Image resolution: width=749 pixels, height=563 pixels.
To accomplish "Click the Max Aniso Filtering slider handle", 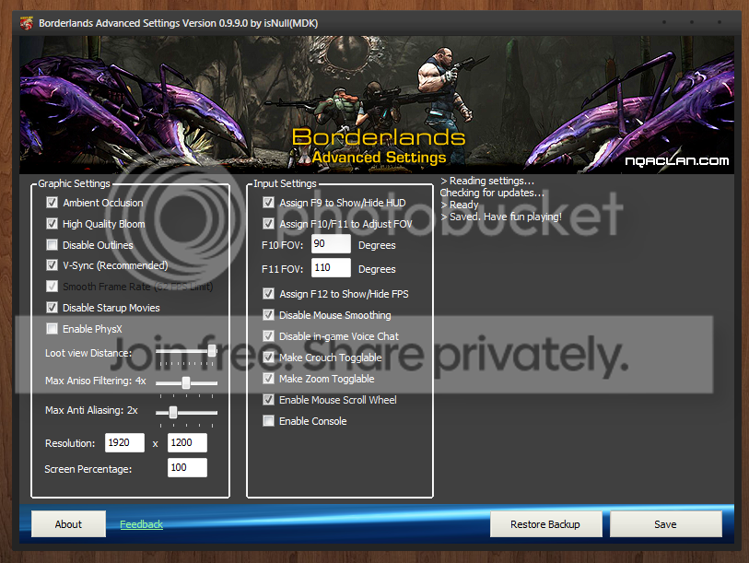I will coord(186,382).
